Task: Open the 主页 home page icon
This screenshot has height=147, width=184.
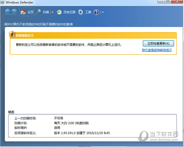Action: (23, 12)
